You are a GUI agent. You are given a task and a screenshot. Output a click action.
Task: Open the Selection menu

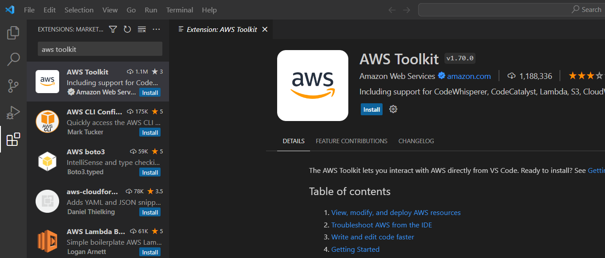click(79, 10)
